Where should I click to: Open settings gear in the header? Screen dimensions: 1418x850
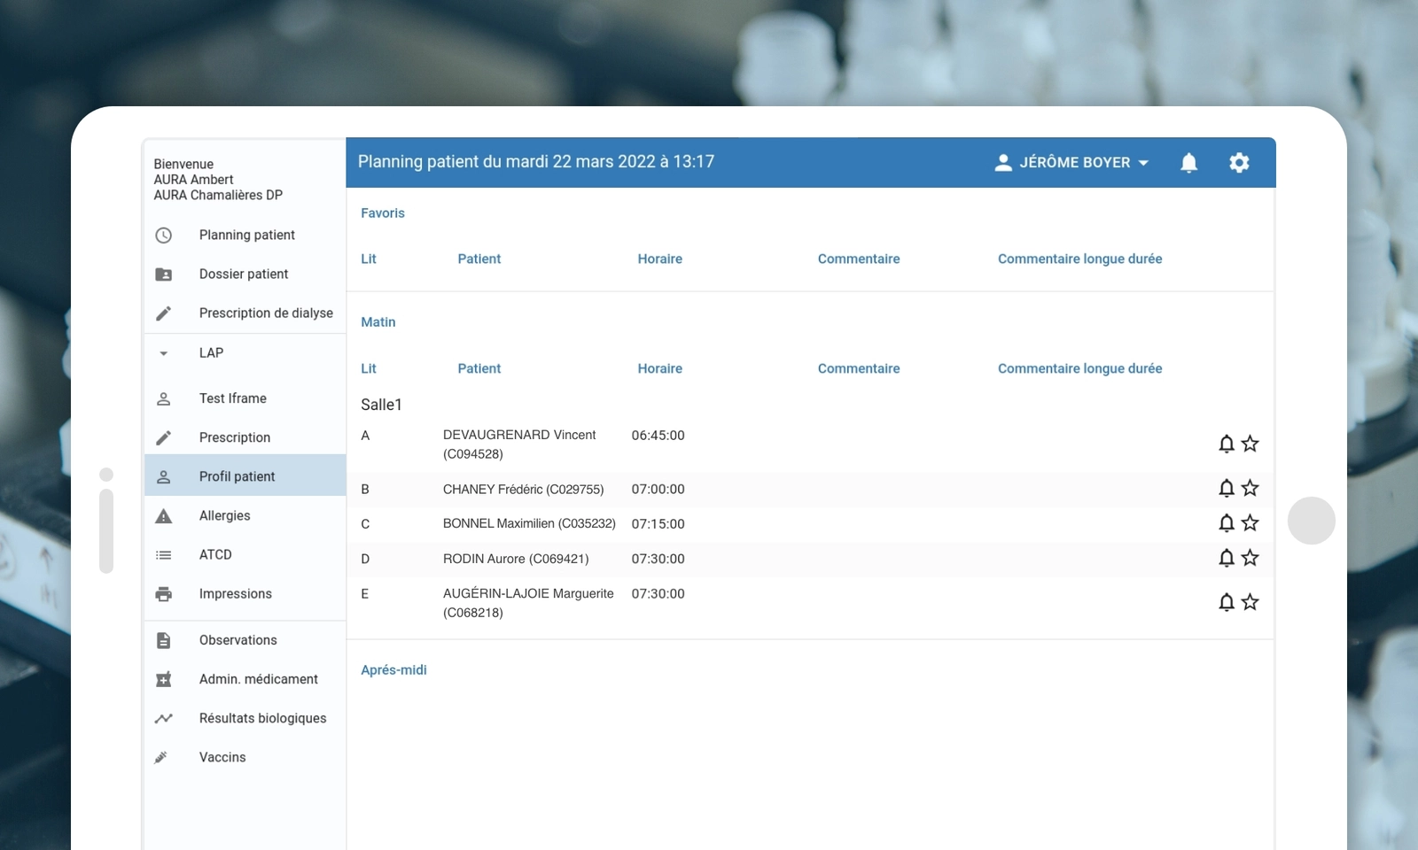coord(1239,163)
